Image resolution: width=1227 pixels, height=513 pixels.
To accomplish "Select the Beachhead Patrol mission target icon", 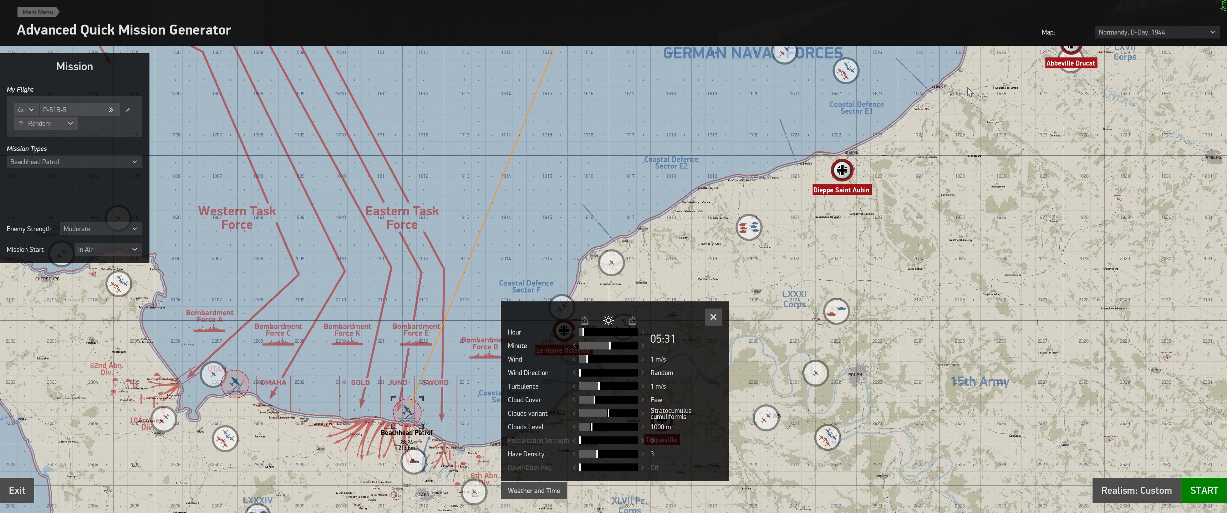I will [x=407, y=412].
